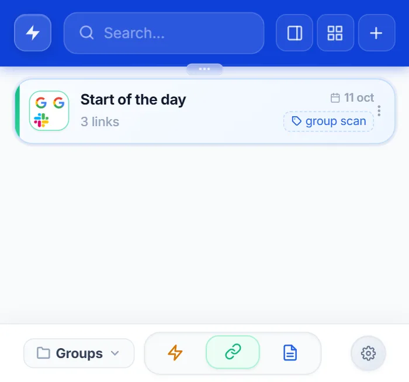Click the 11 oct date label

click(352, 98)
